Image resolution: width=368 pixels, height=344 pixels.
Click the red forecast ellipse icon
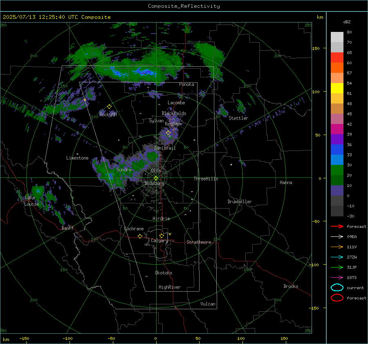point(337,298)
